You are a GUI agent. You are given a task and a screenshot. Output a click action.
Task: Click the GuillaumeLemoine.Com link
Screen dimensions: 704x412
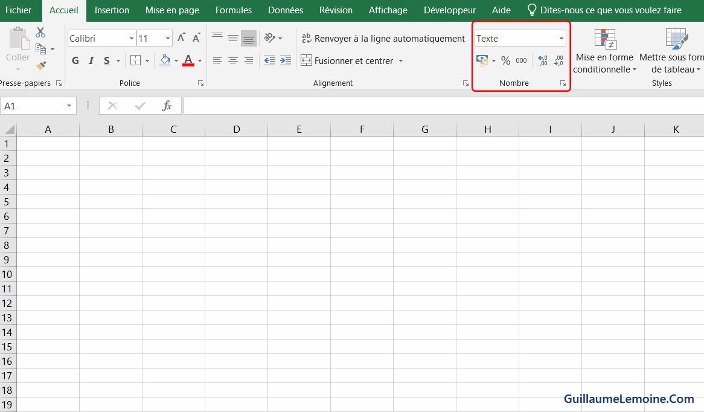628,399
